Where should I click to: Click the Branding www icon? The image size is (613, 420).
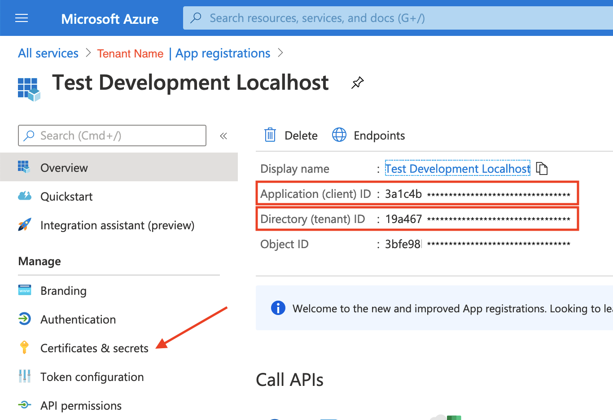click(25, 290)
